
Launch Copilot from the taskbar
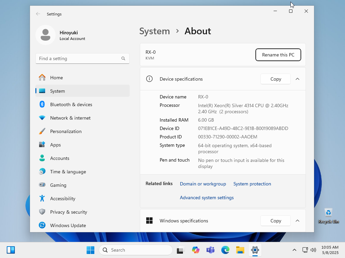pyautogui.click(x=195, y=250)
